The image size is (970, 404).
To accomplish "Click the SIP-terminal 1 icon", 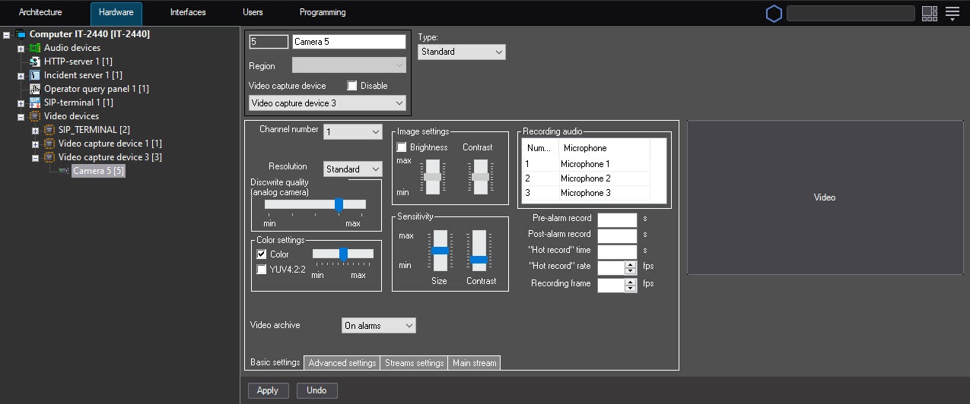I will (35, 103).
